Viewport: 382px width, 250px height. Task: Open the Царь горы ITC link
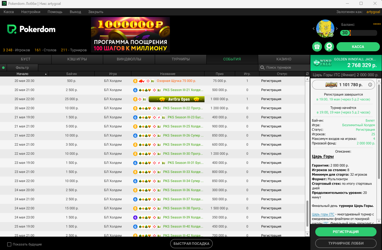[x=323, y=215]
